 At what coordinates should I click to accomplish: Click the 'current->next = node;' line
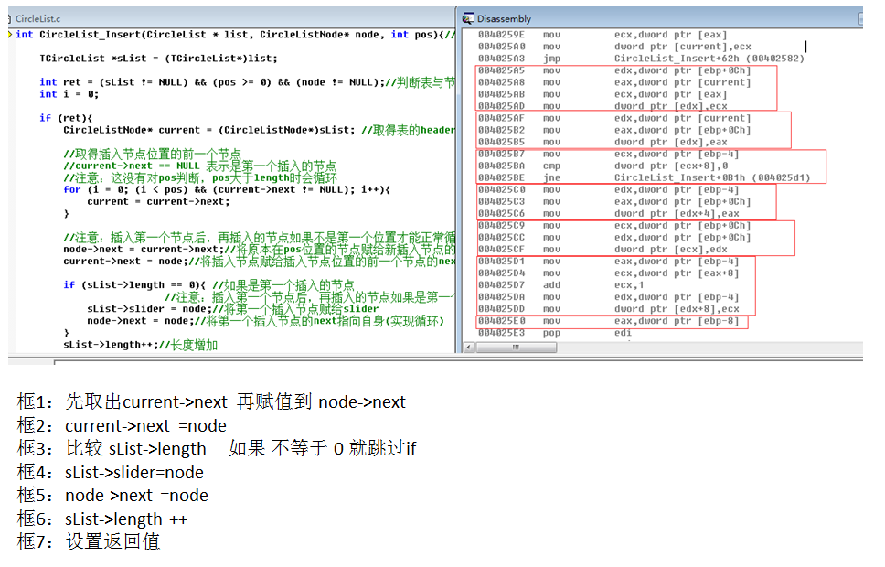[x=259, y=261]
